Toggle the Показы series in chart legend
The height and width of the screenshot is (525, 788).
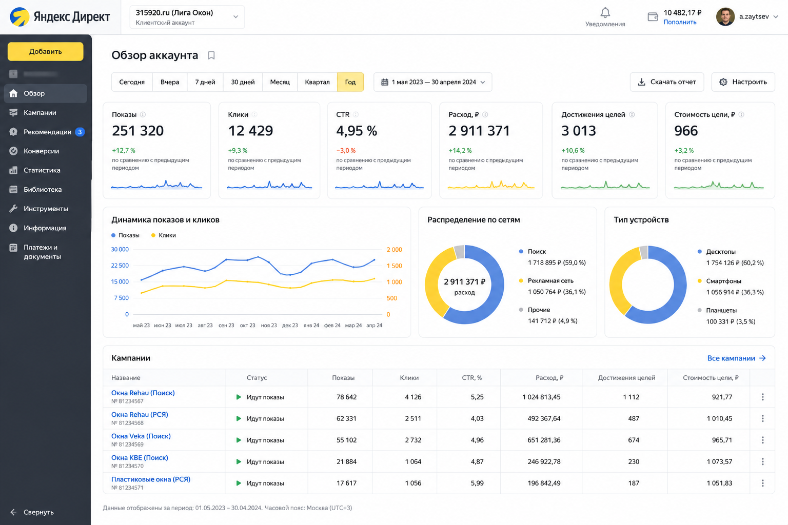pos(125,235)
